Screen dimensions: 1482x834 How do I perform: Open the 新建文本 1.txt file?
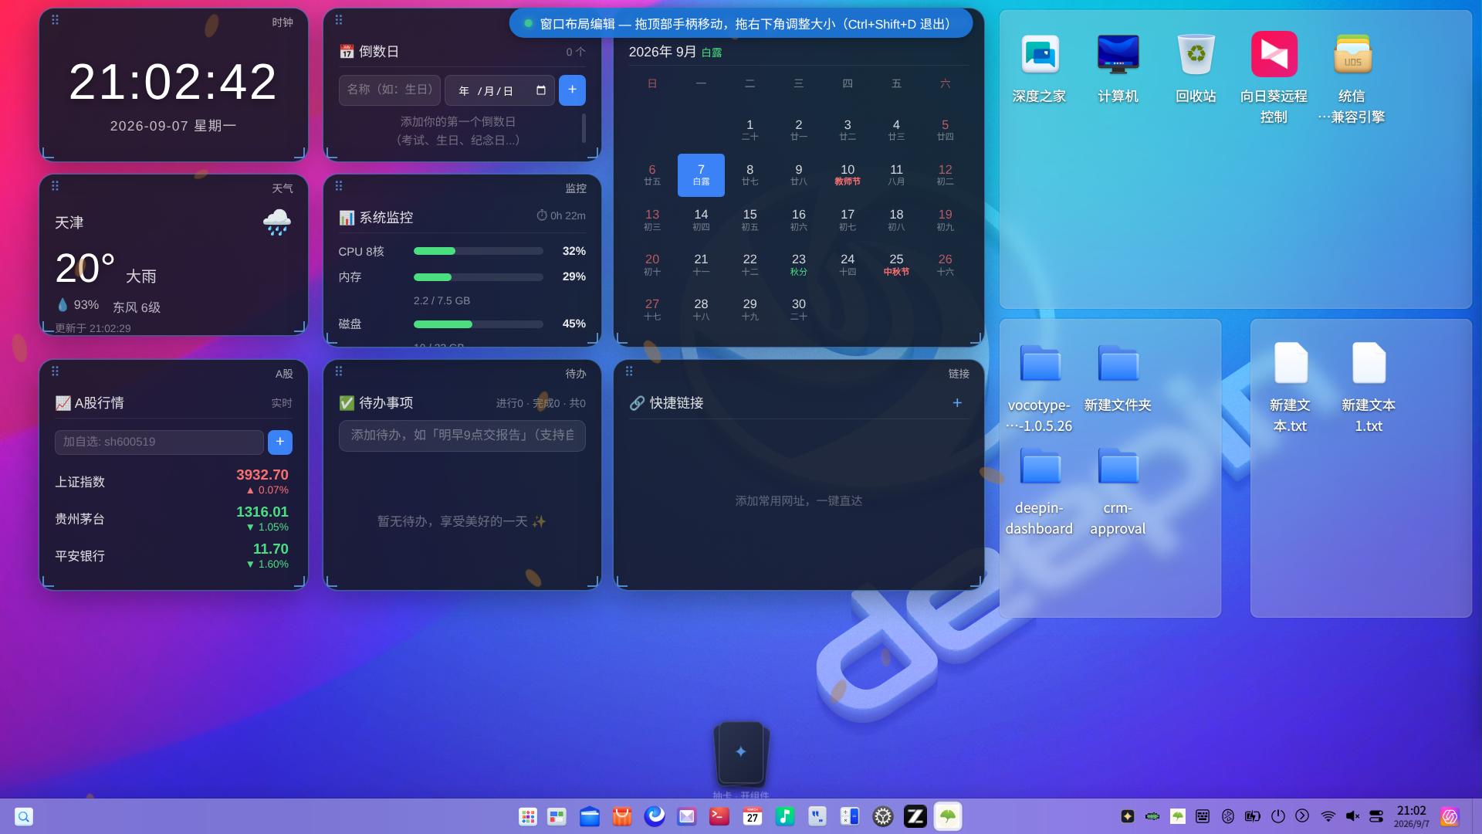coord(1369,388)
